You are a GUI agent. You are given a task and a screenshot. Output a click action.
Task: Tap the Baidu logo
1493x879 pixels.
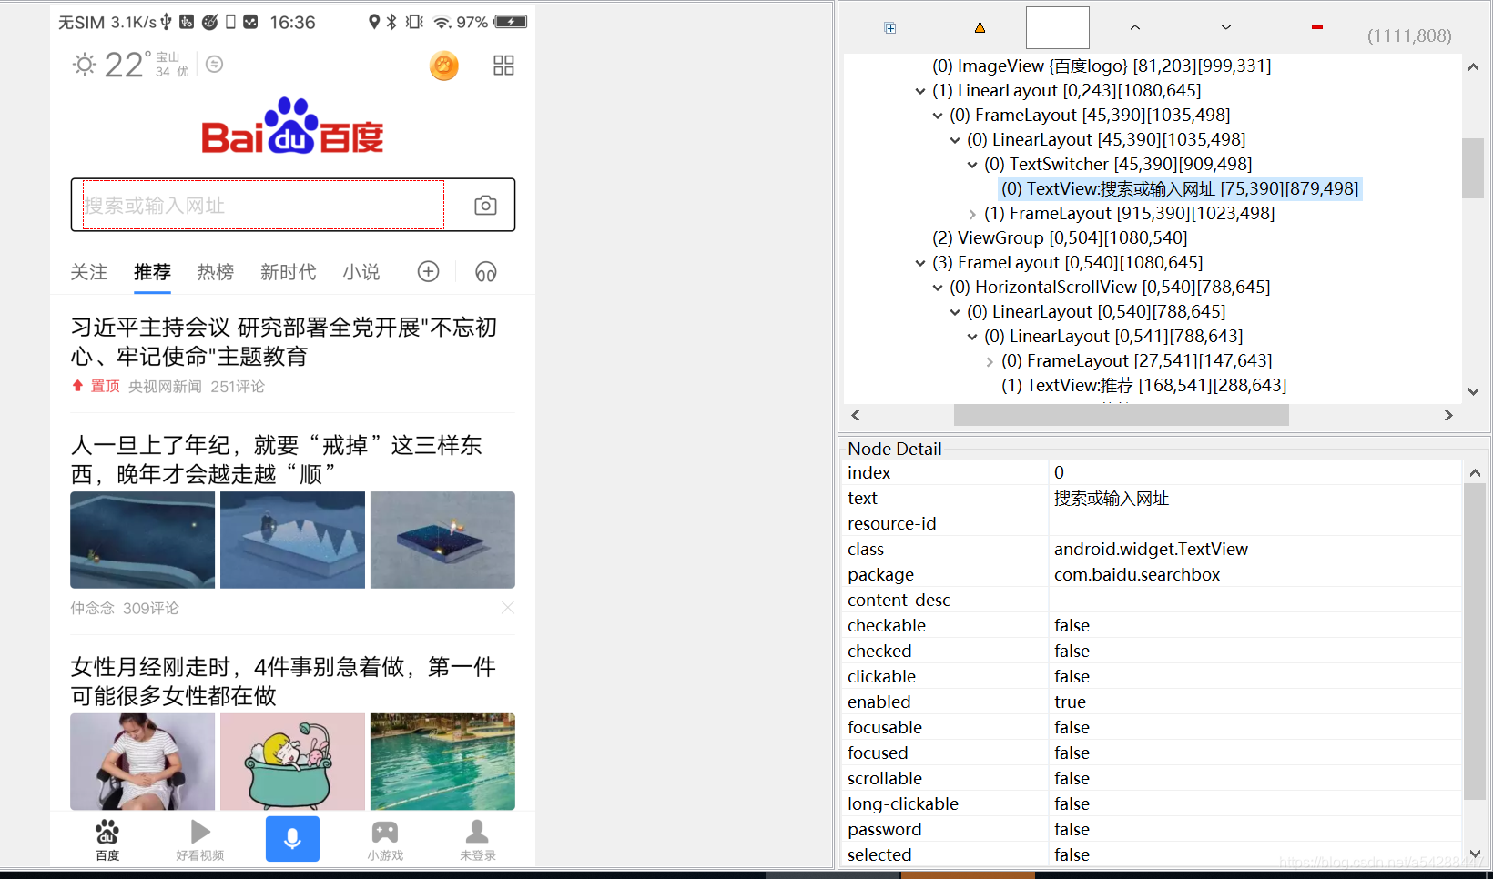[x=292, y=126]
